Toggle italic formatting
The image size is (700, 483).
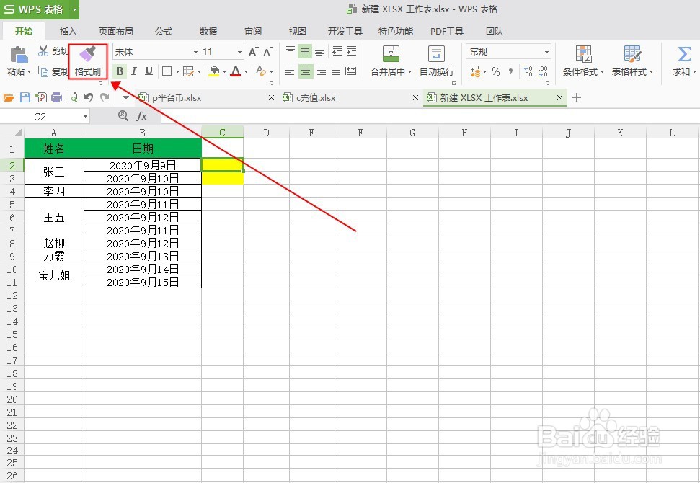coord(134,71)
